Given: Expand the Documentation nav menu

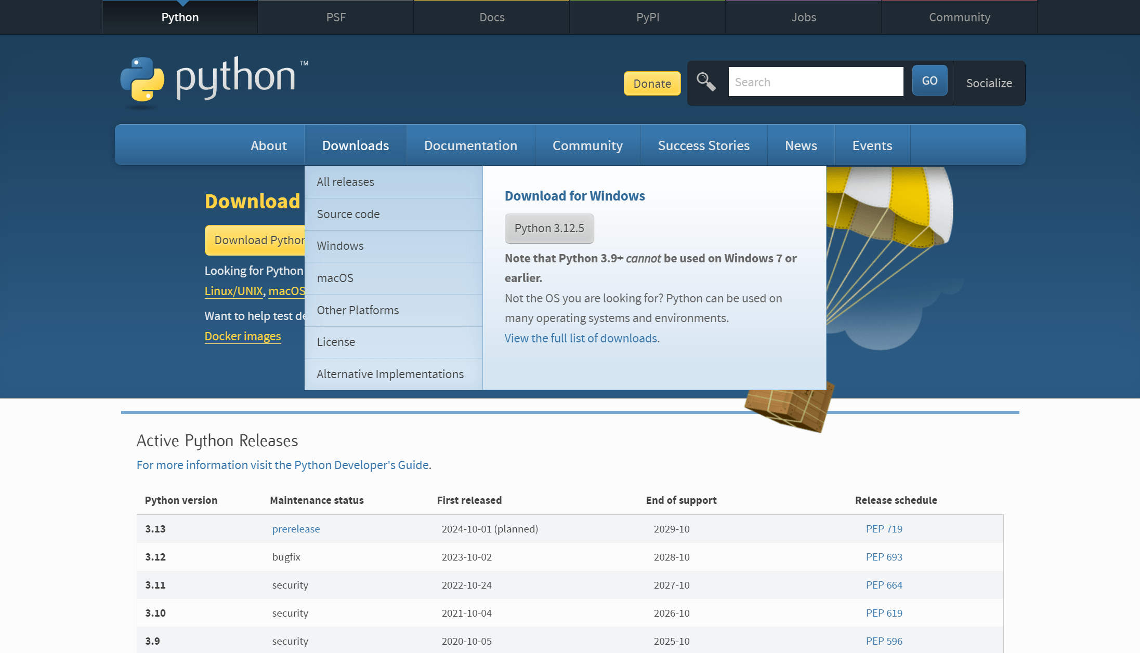Looking at the screenshot, I should (470, 145).
